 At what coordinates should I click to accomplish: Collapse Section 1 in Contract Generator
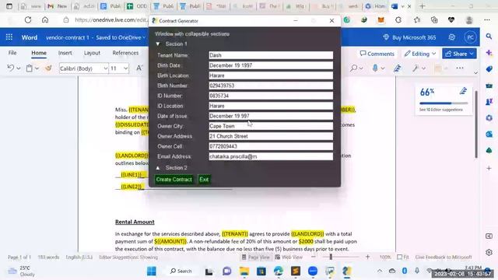coord(158,44)
